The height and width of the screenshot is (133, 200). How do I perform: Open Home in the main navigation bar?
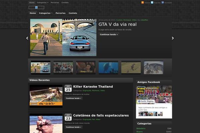point(33,13)
